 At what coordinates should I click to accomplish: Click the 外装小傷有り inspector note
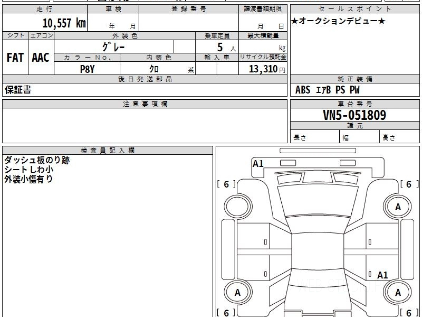(29, 179)
